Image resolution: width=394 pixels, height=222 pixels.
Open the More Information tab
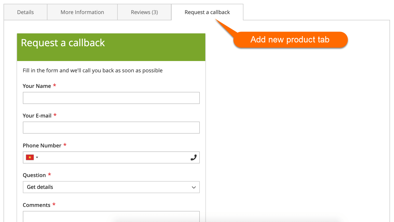tap(82, 12)
